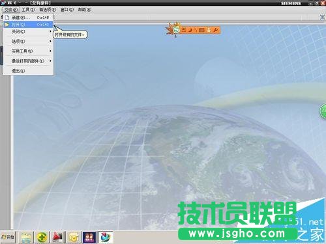Open the 首选项 (Preferences) menu
Image resolution: width=326 pixels, height=244 pixels.
[48, 10]
